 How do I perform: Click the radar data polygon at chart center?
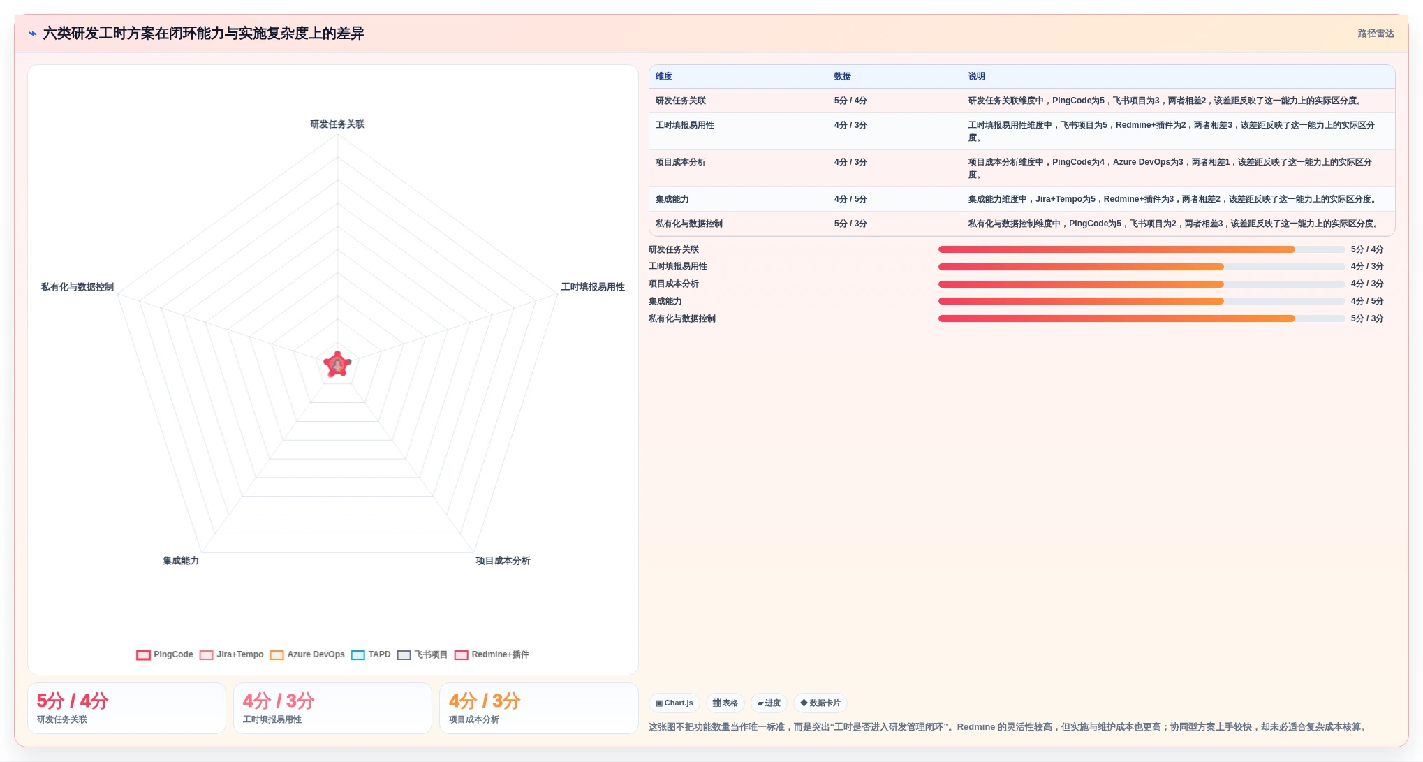[337, 364]
